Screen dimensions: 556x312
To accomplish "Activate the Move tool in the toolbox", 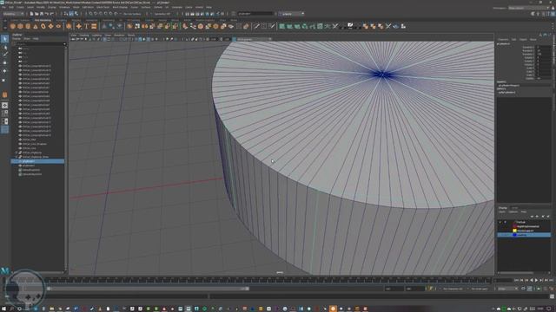I will point(4,63).
